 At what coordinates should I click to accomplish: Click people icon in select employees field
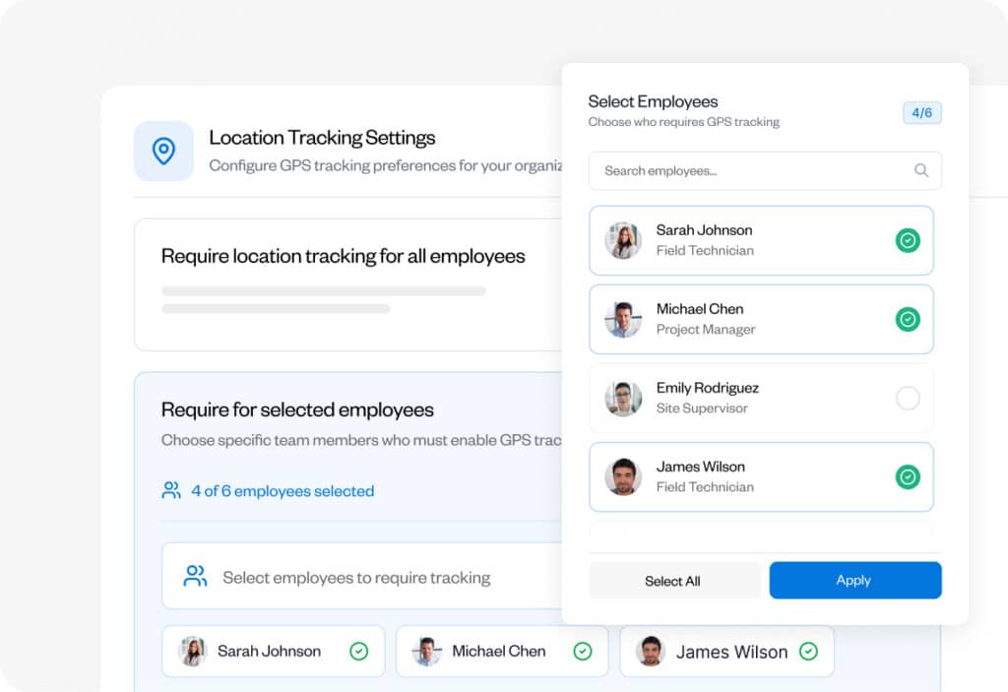(x=195, y=577)
